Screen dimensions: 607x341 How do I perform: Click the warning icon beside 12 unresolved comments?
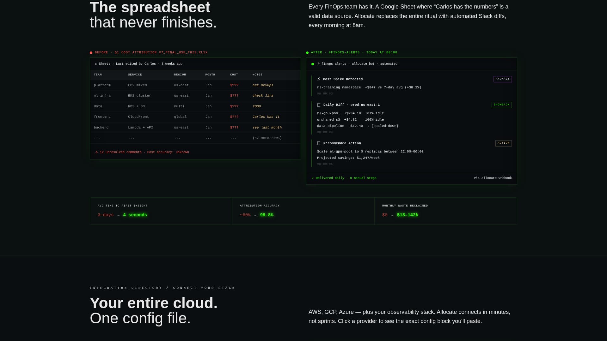click(x=96, y=152)
